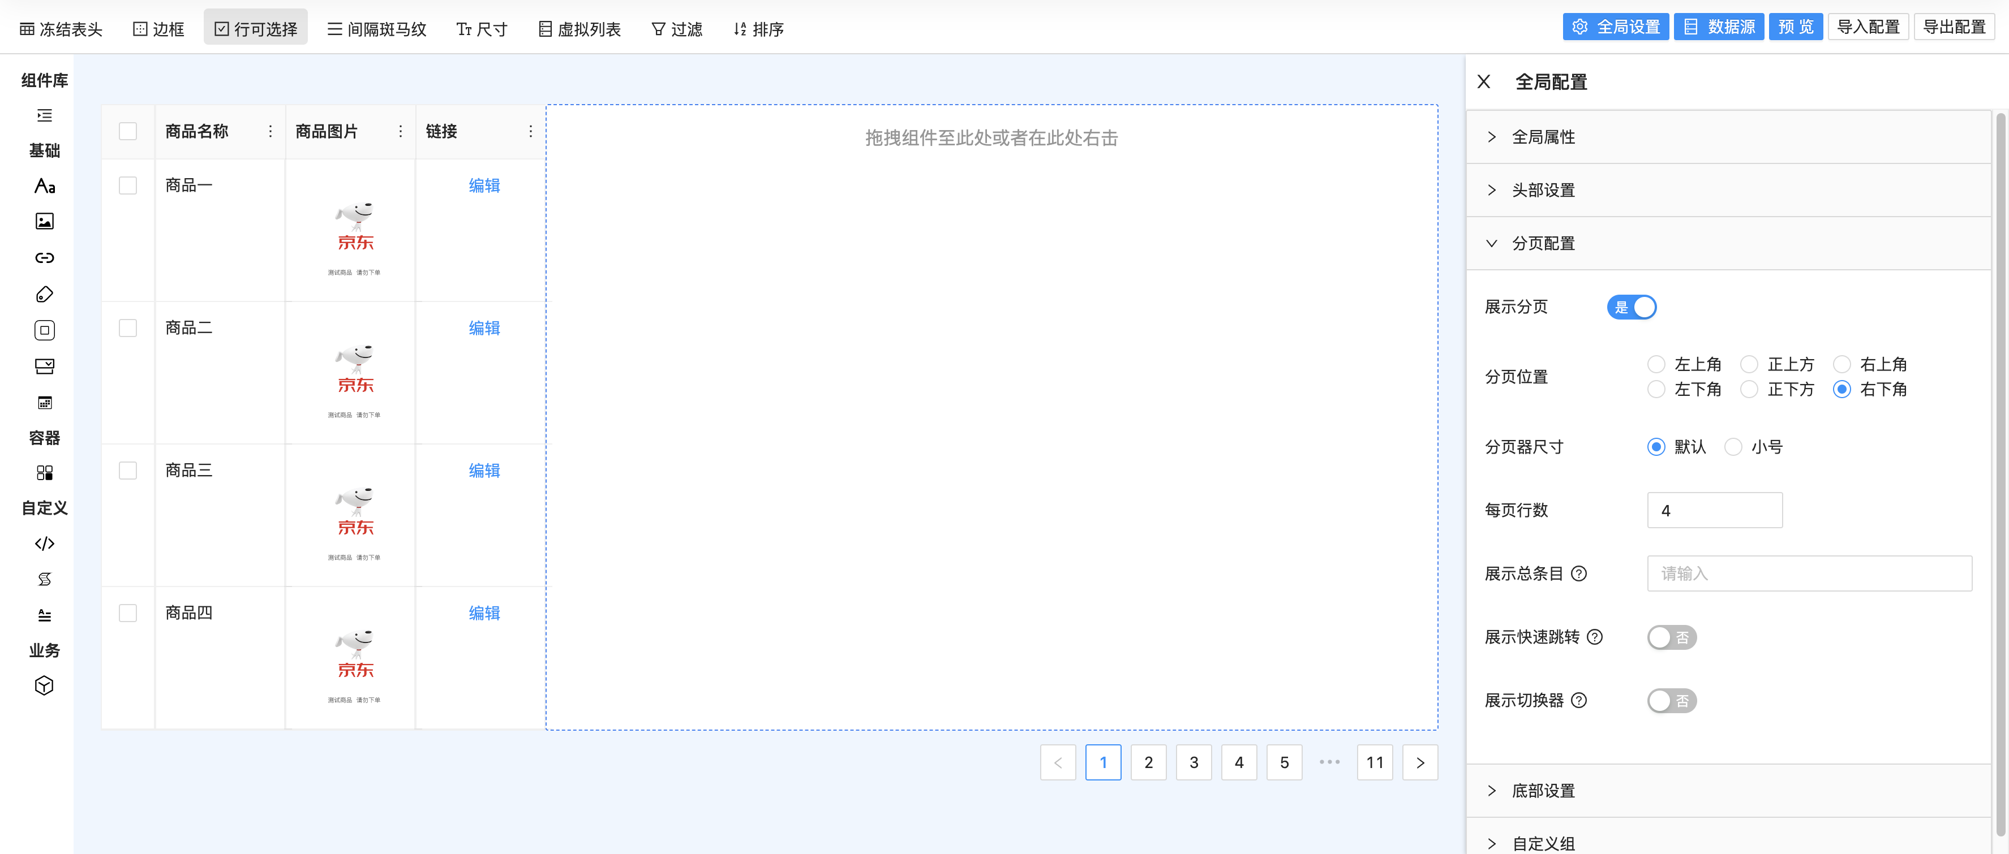The image size is (2009, 854).
Task: Click the 编辑 link for 商品一
Action: (483, 186)
